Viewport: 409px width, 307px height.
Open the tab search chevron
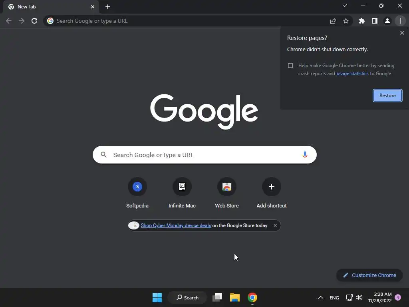point(345,6)
